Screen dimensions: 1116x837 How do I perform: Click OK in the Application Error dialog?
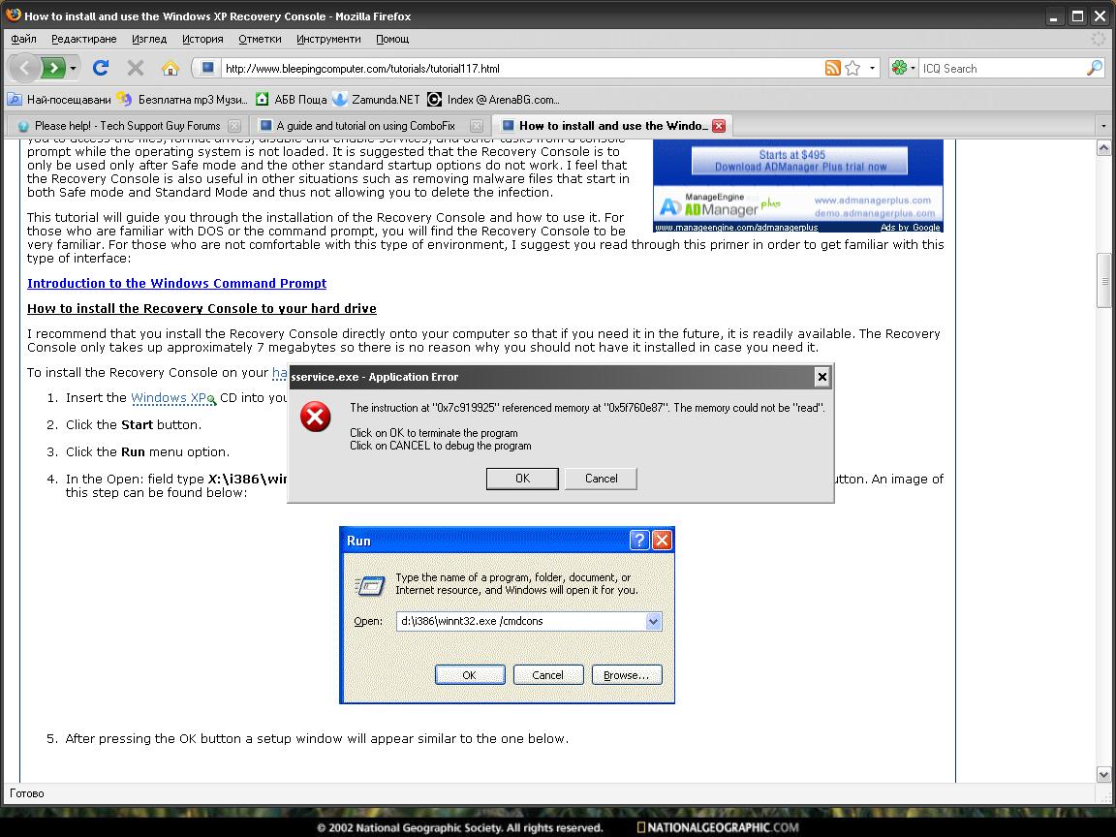coord(522,479)
